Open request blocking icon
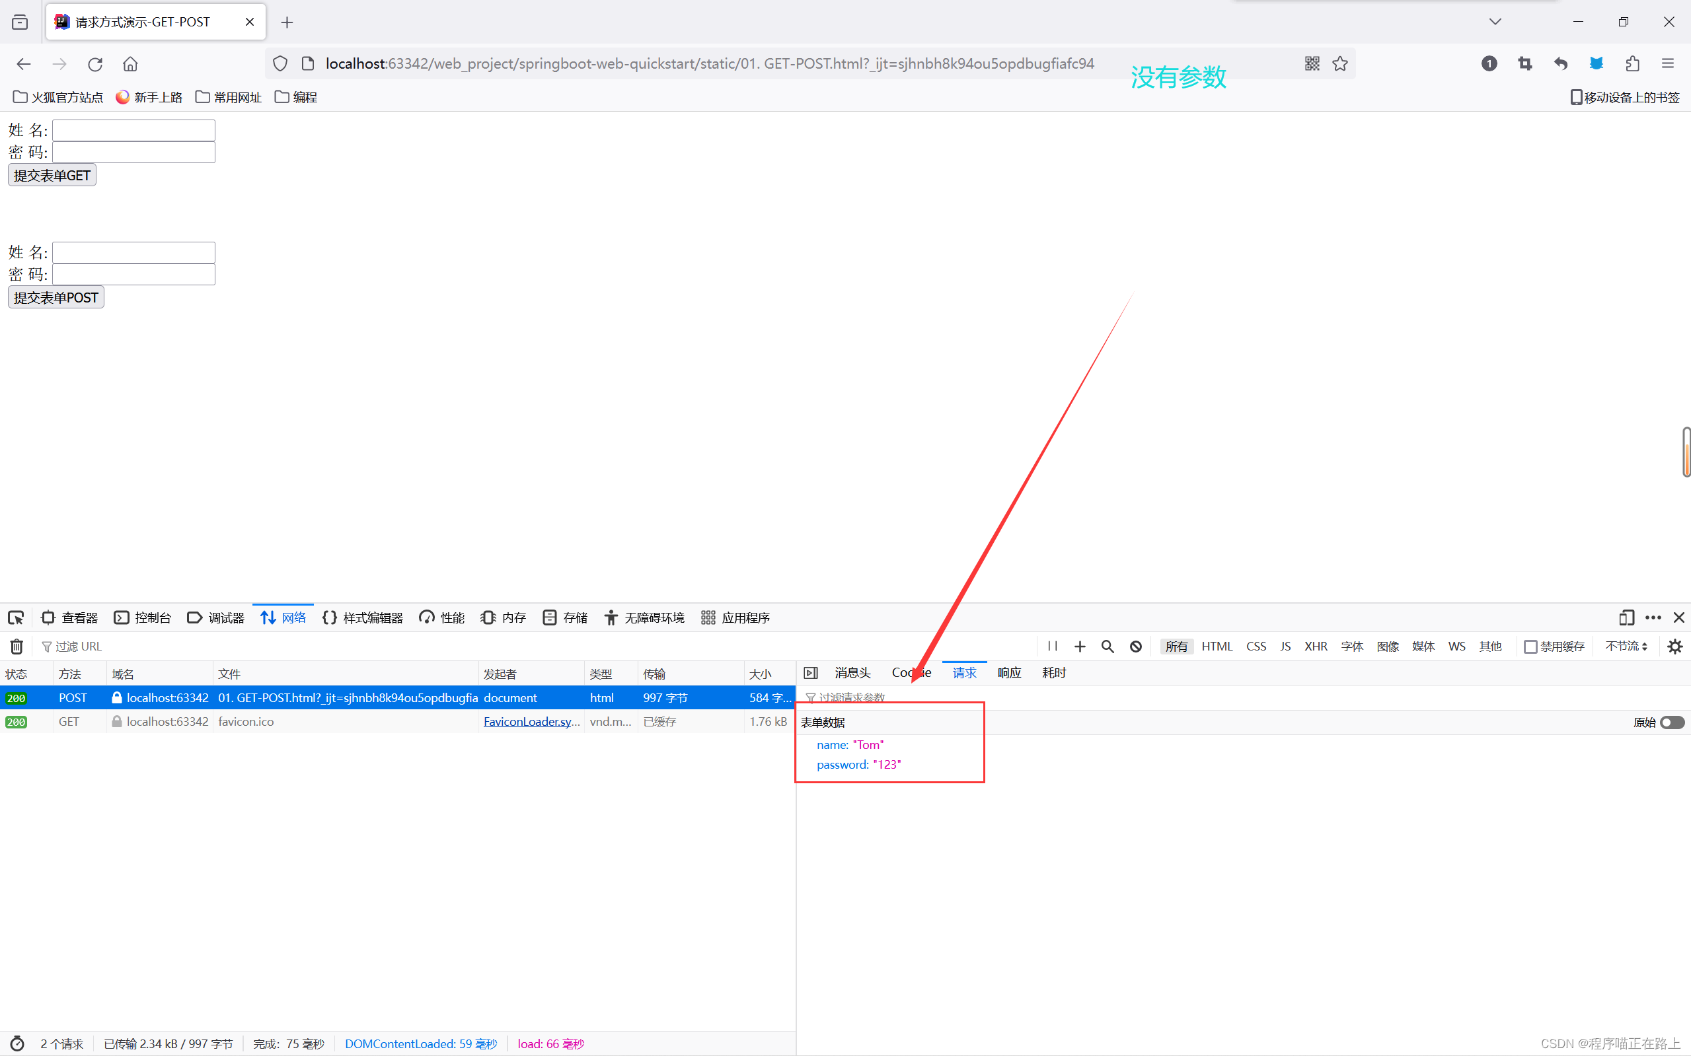Image resolution: width=1691 pixels, height=1056 pixels. coord(1135,646)
